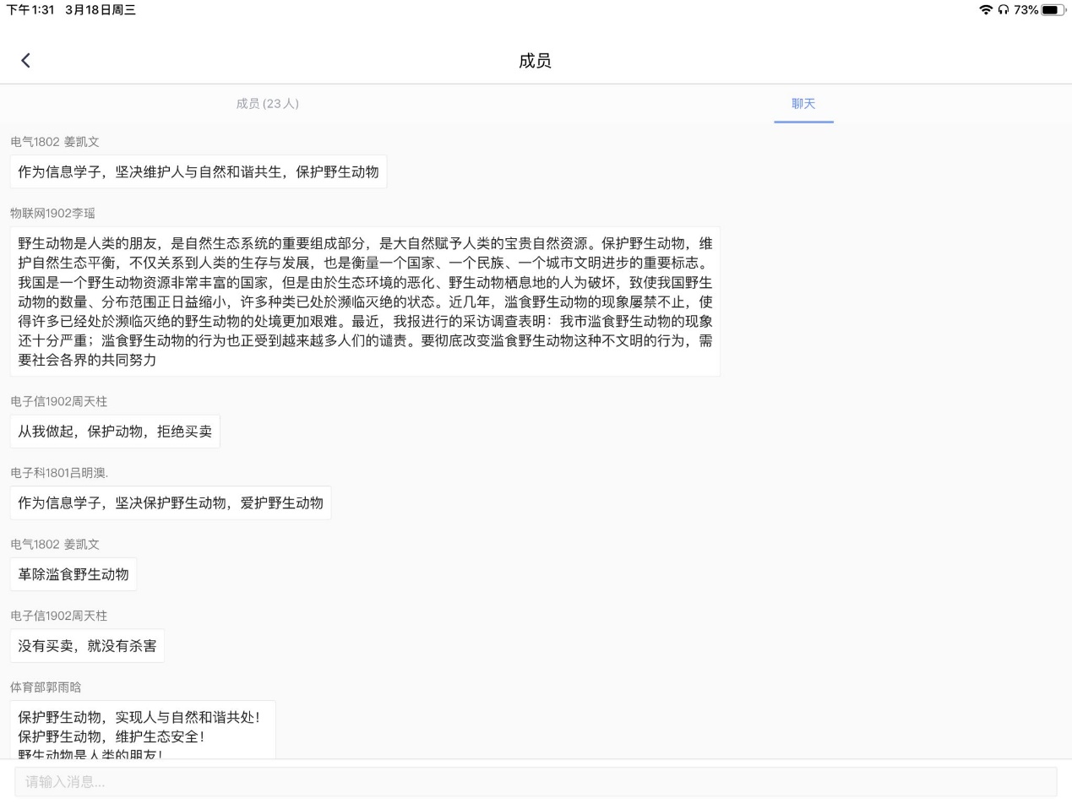Tap the Wi-Fi status icon
Viewport: 1072px width, 804px height.
pyautogui.click(x=985, y=10)
